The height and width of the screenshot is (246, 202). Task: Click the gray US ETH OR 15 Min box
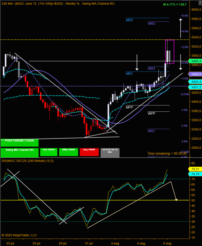(x=110, y=152)
